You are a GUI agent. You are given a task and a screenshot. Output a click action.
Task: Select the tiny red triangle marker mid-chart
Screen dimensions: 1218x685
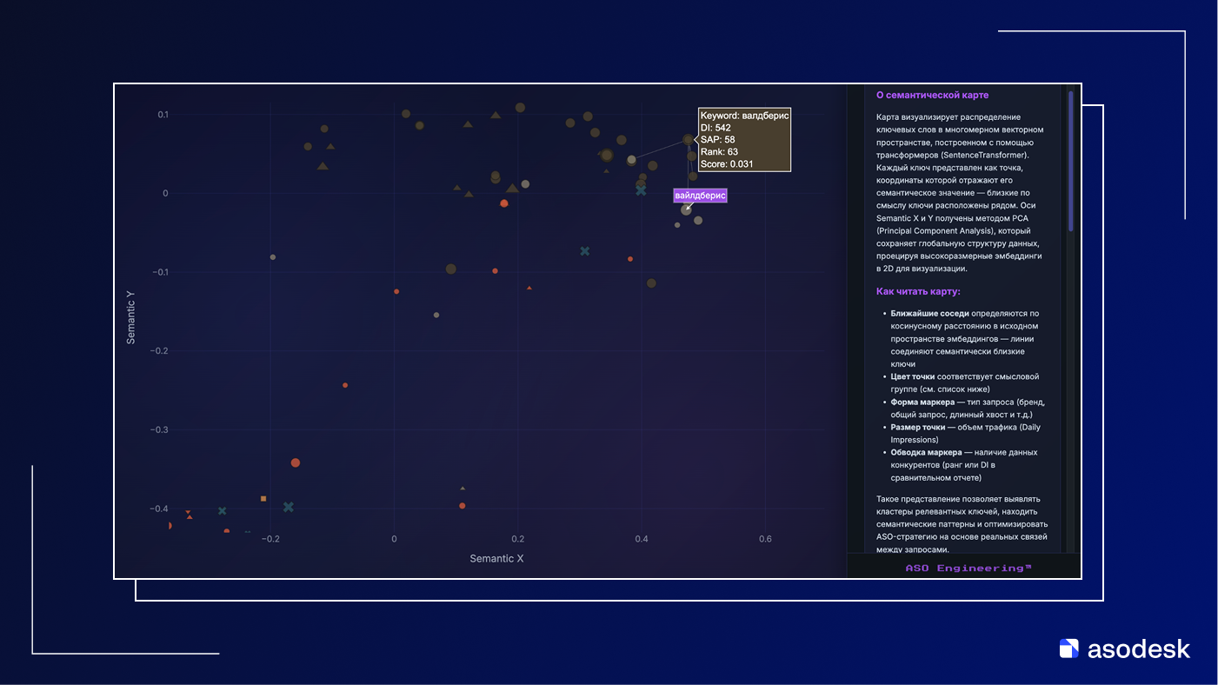[x=529, y=288]
